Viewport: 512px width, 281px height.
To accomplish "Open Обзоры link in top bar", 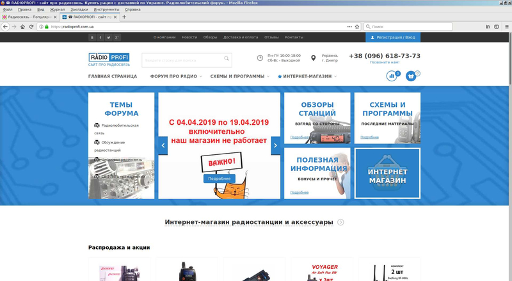I will point(210,37).
